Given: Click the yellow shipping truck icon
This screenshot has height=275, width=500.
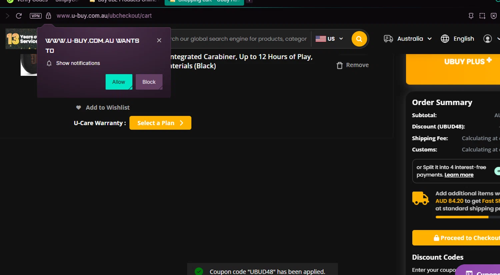Looking at the screenshot, I should click(x=420, y=198).
